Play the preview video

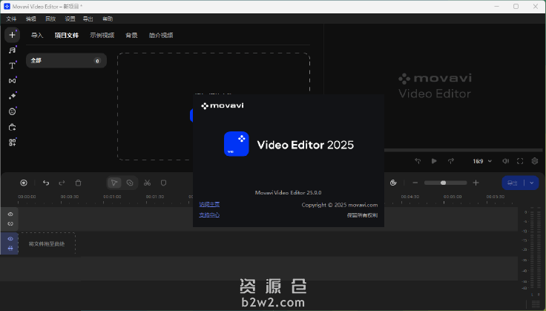coord(434,161)
